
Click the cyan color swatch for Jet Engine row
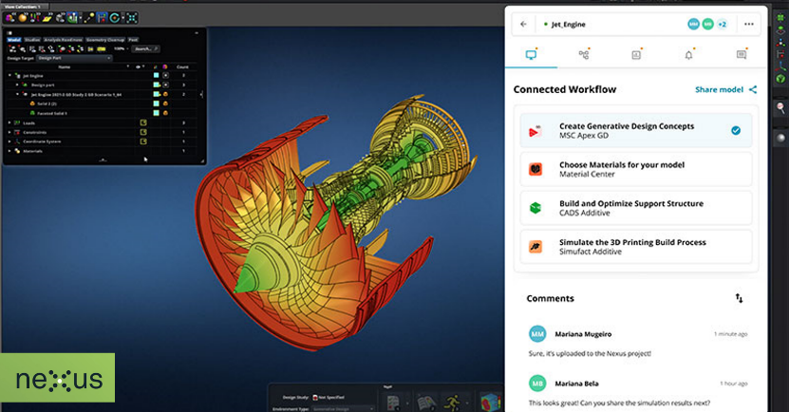[x=156, y=75]
